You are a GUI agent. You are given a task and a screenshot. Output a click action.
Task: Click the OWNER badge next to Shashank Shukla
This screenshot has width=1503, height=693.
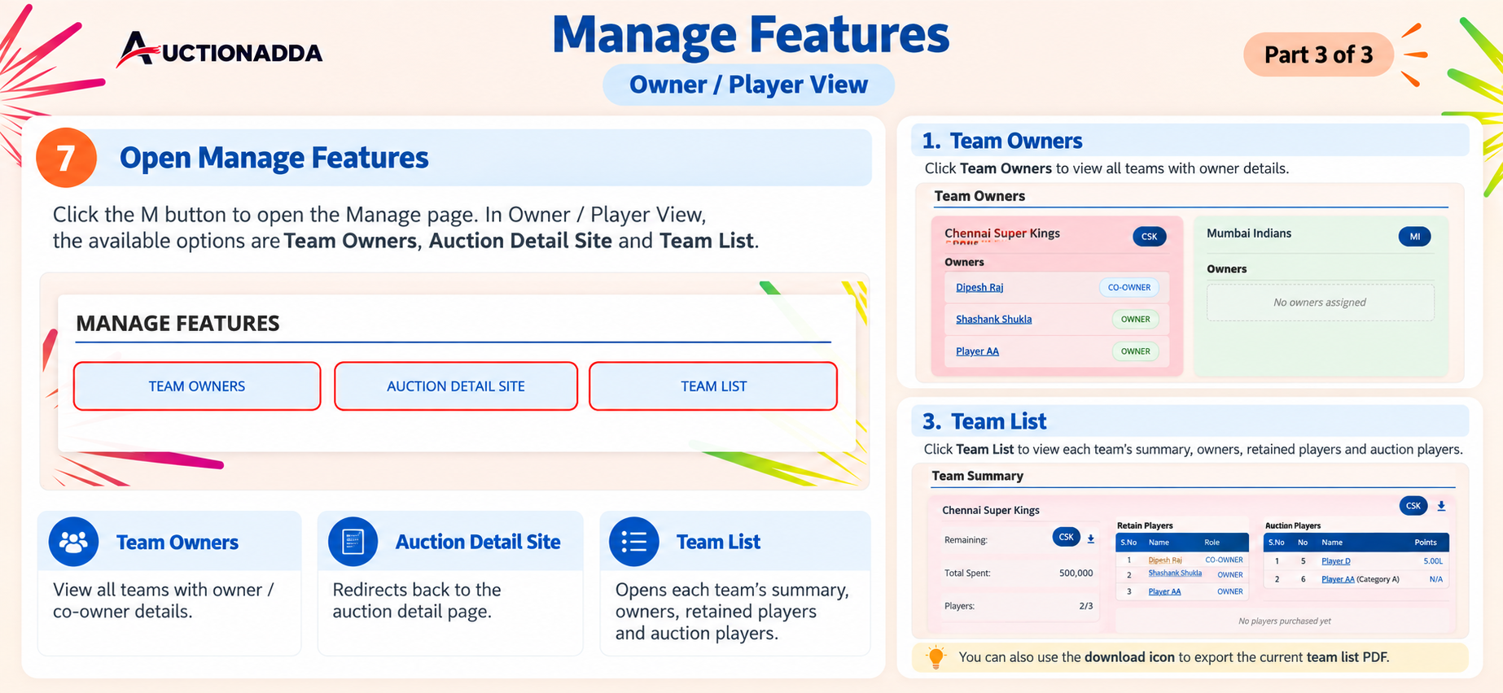(1135, 319)
